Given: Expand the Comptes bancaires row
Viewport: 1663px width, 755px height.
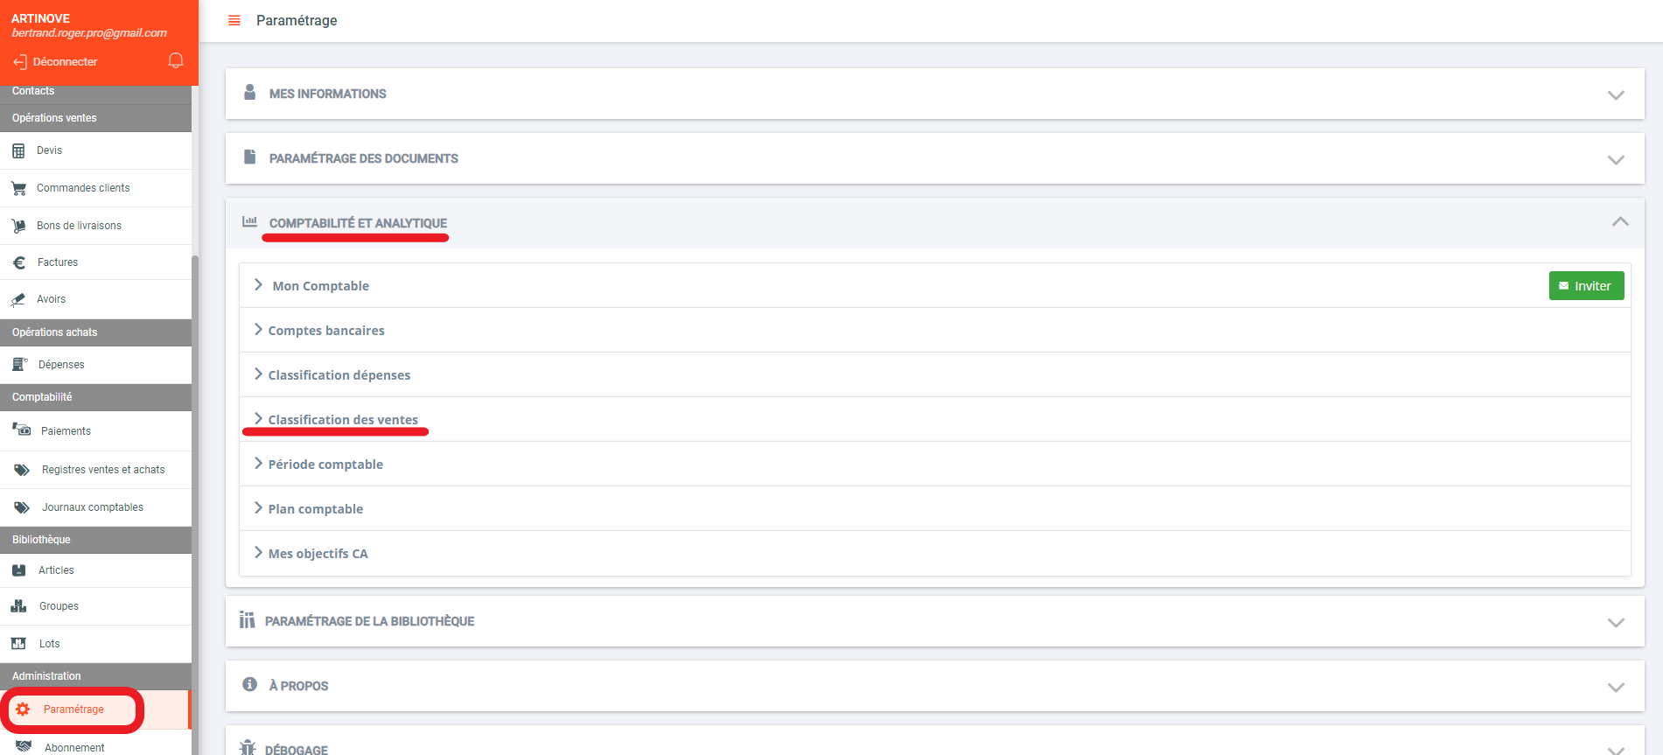Looking at the screenshot, I should click(x=325, y=331).
